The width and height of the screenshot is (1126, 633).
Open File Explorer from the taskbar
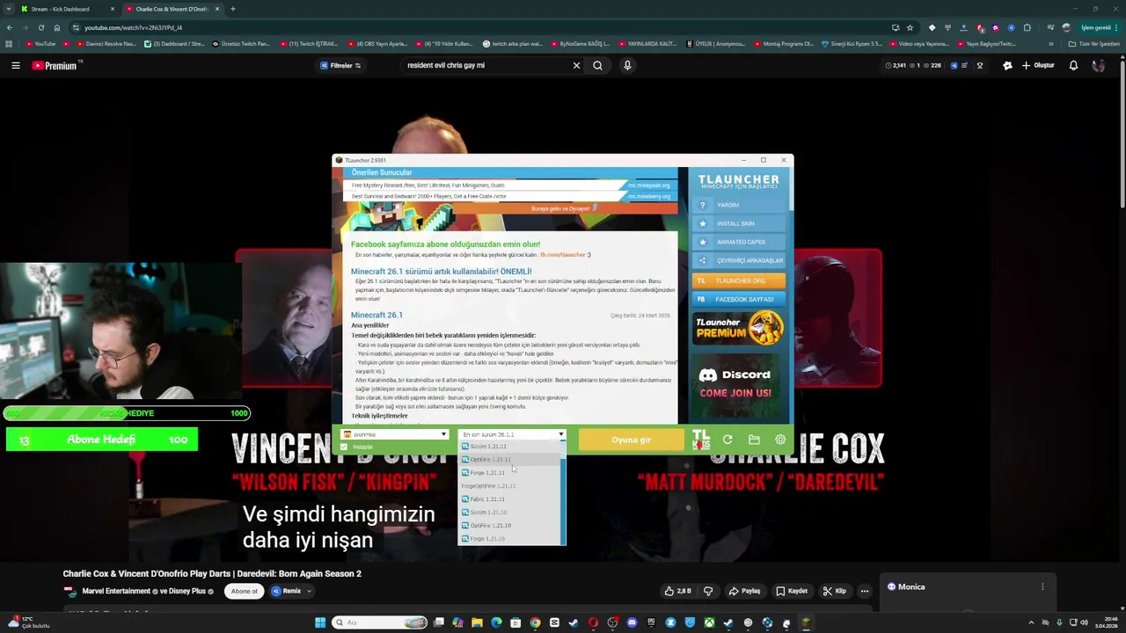click(477, 622)
